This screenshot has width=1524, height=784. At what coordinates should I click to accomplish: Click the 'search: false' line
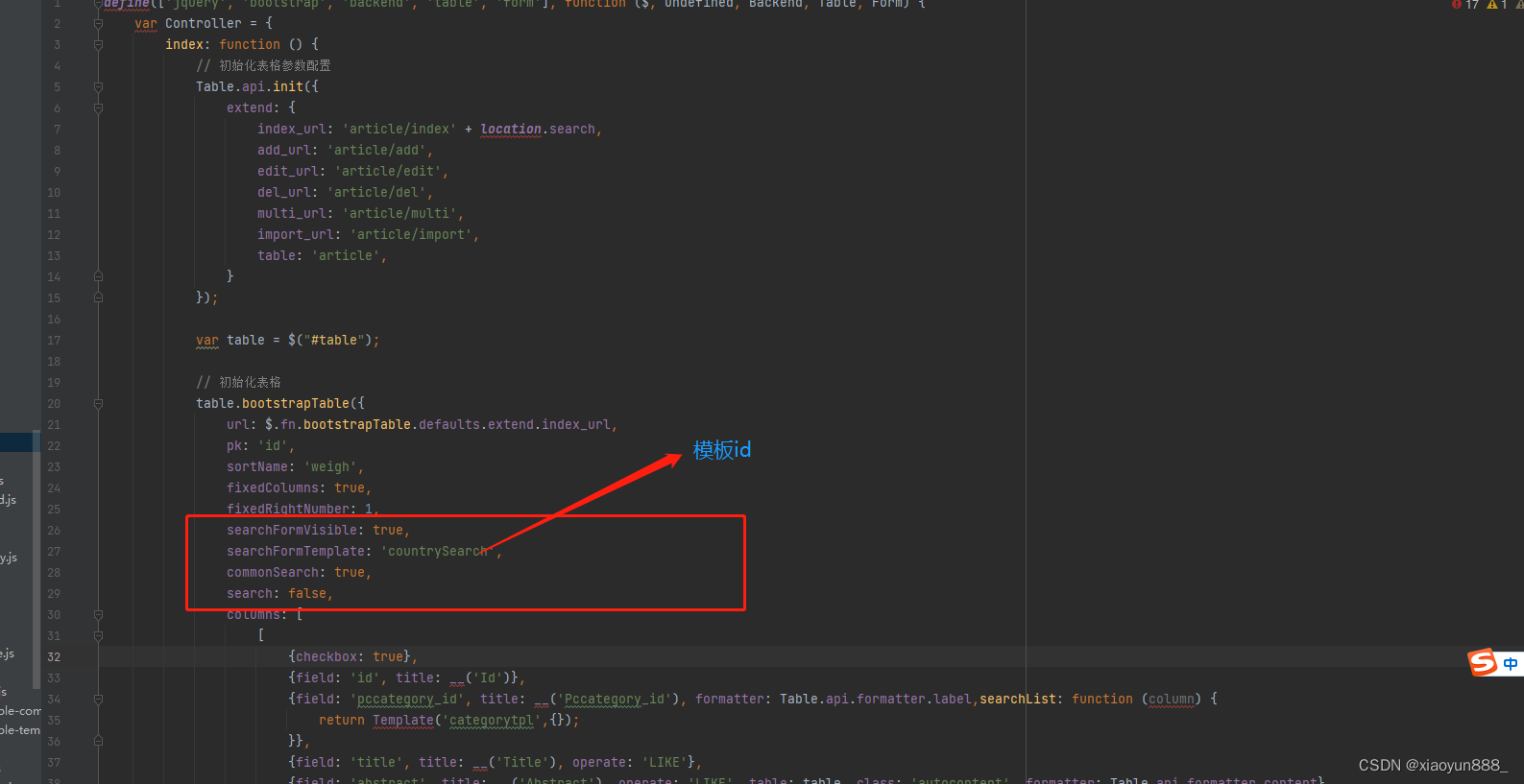tap(278, 593)
